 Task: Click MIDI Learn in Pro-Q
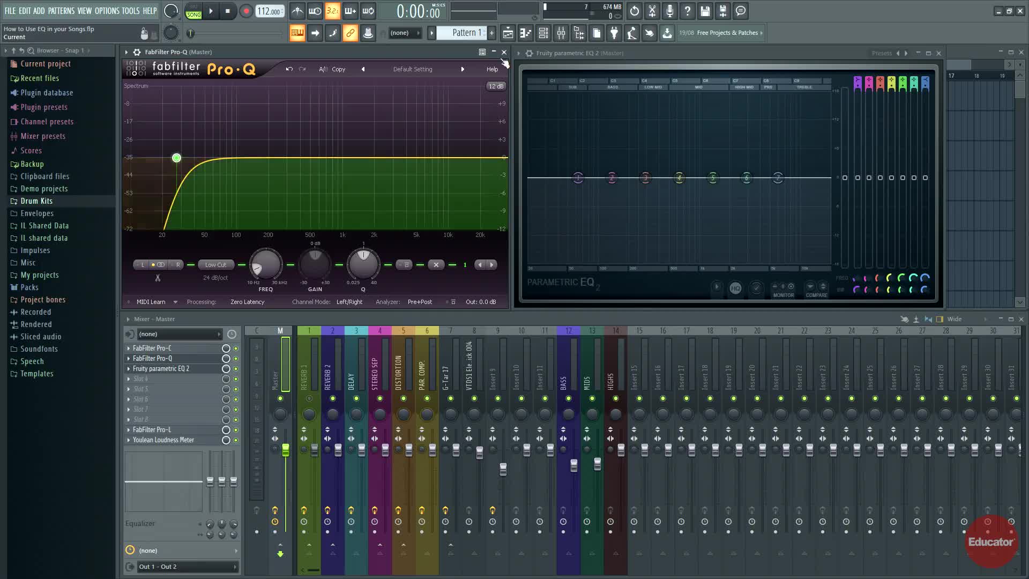coord(151,302)
